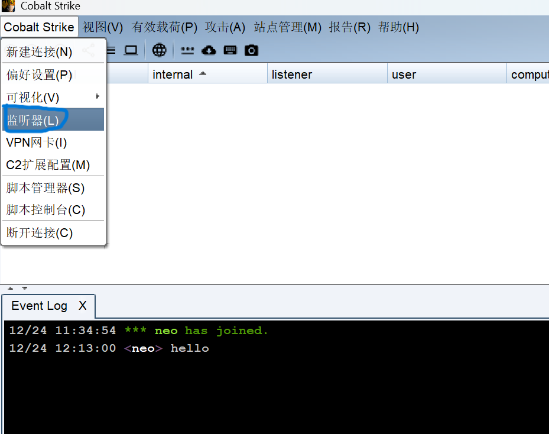Sort by the listener column header
Screen dimensions: 549x434
click(x=327, y=74)
